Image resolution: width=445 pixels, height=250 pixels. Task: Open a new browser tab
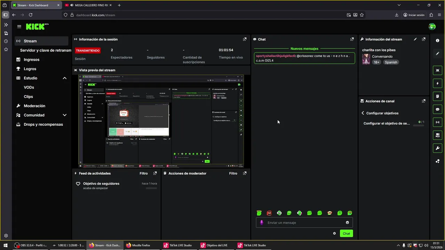119,5
